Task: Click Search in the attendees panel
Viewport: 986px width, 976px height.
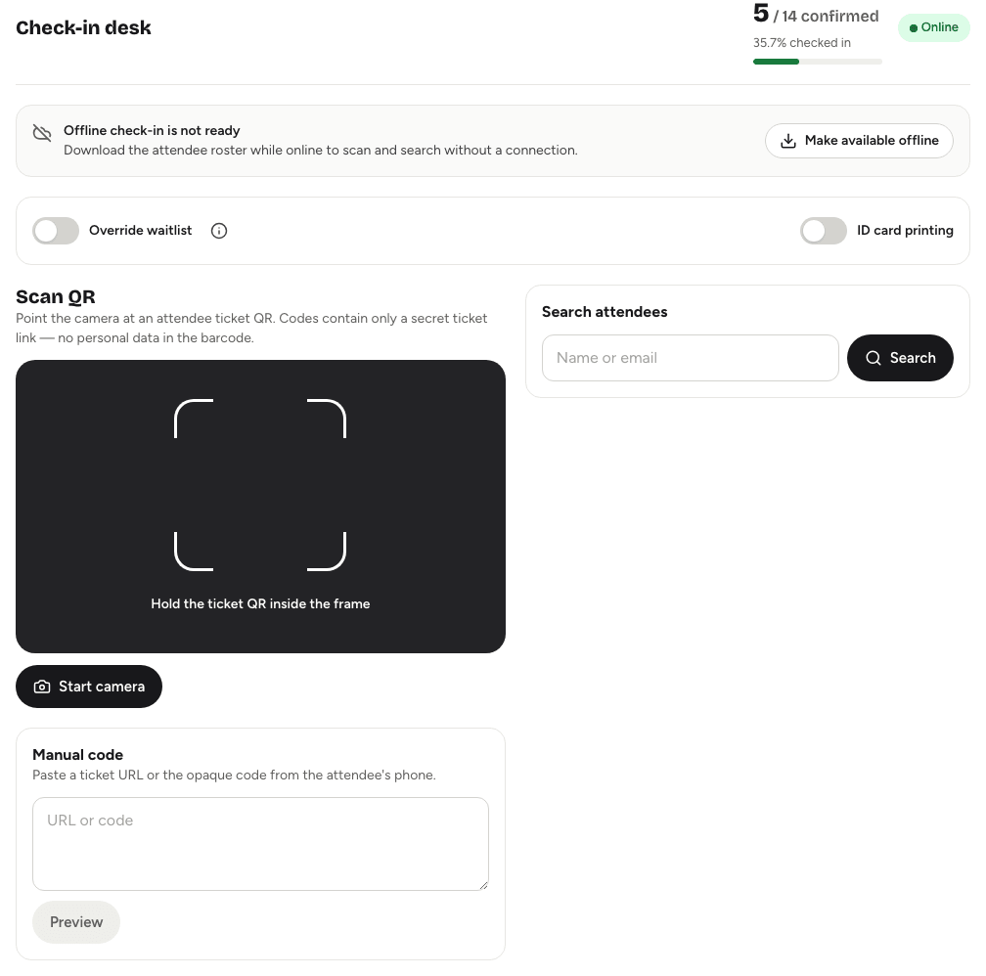Action: 900,358
